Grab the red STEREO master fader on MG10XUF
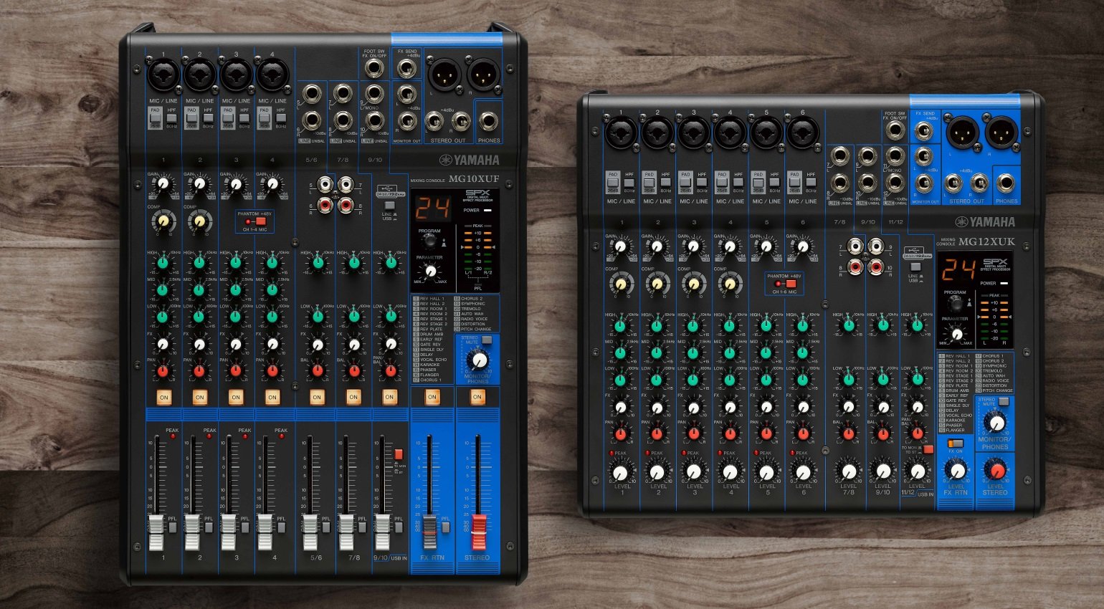The image size is (1104, 609). 479,532
